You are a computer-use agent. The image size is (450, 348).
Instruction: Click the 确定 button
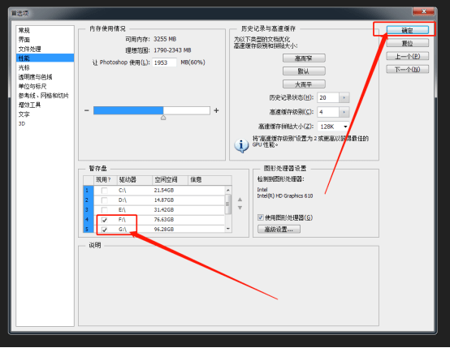[408, 30]
